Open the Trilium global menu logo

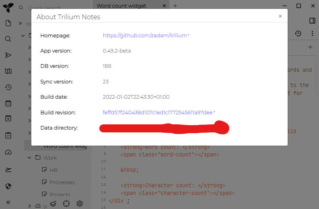(8, 7)
